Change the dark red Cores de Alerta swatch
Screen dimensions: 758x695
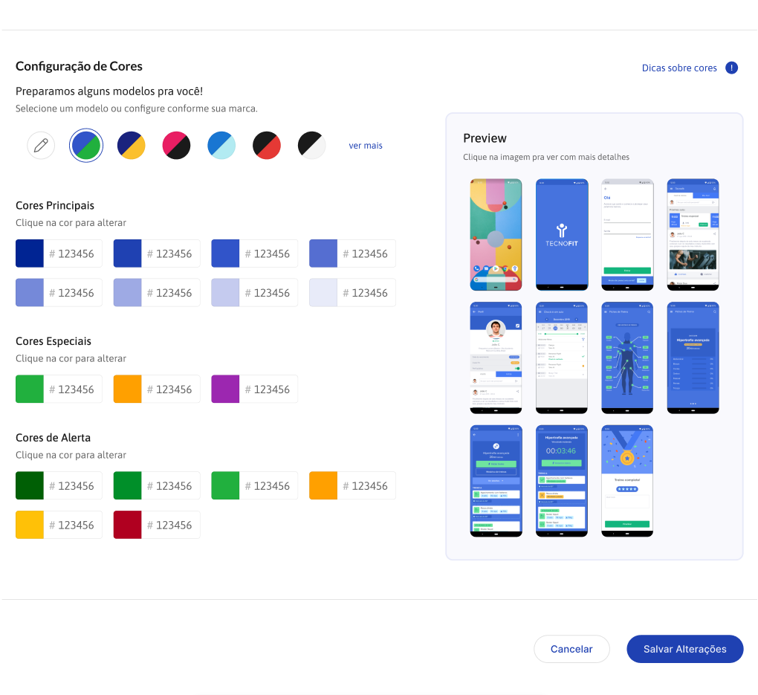tap(127, 525)
